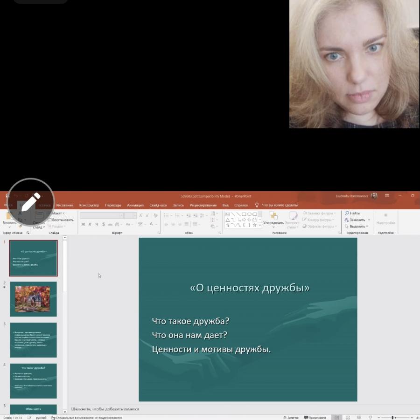Click notes field Щелкните, чтобы добавить заметки
The image size is (420, 420).
(x=105, y=409)
